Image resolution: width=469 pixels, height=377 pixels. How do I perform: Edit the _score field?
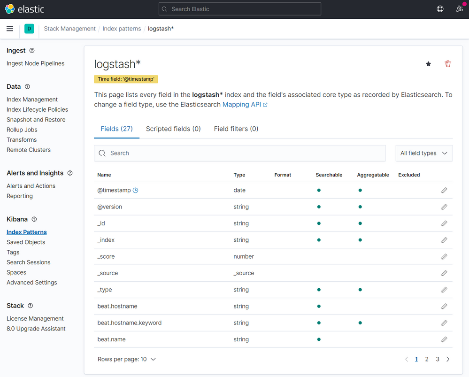[x=444, y=256]
